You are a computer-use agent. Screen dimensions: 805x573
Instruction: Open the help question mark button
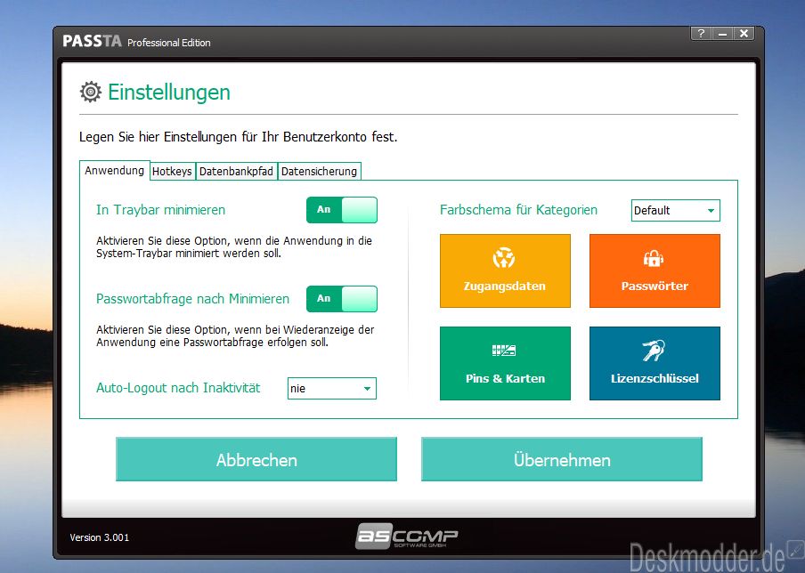tap(702, 34)
